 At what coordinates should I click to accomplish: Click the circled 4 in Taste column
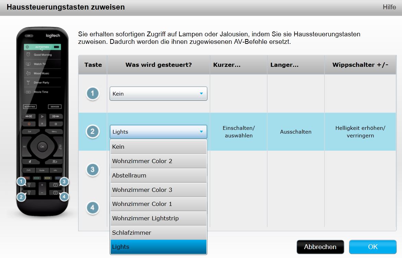coord(93,208)
